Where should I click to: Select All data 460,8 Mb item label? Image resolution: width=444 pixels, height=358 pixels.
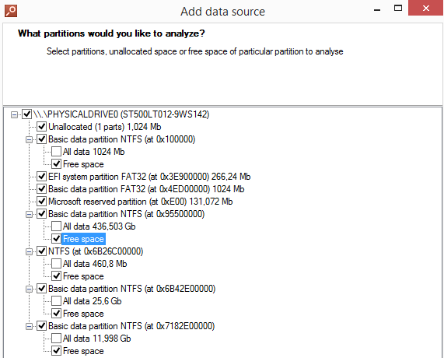tap(95, 264)
